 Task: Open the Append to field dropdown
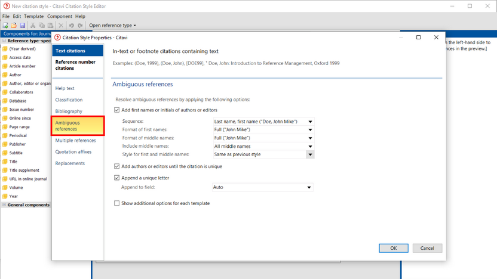pos(262,187)
